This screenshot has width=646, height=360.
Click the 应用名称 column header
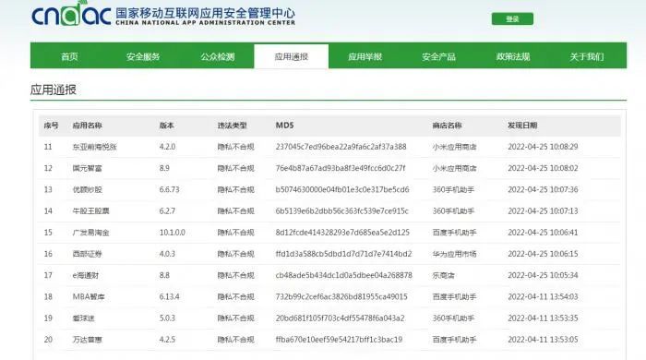(88, 126)
